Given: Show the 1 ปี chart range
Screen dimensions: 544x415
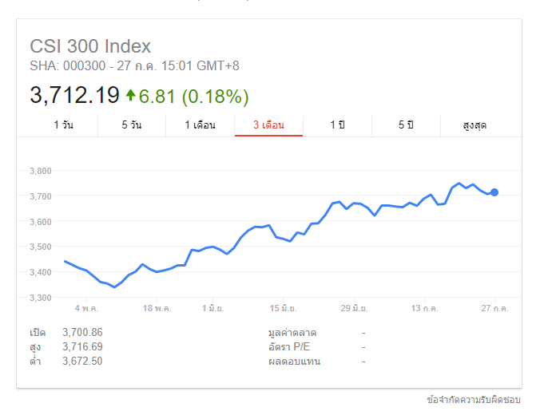Looking at the screenshot, I should [x=337, y=125].
